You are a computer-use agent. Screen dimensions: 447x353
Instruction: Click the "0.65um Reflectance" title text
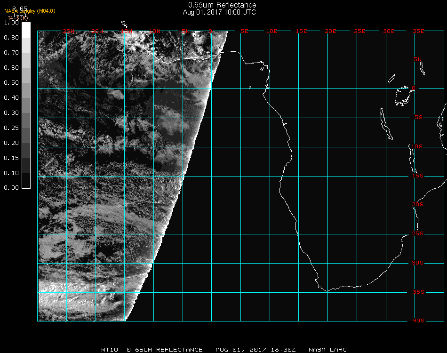point(222,5)
